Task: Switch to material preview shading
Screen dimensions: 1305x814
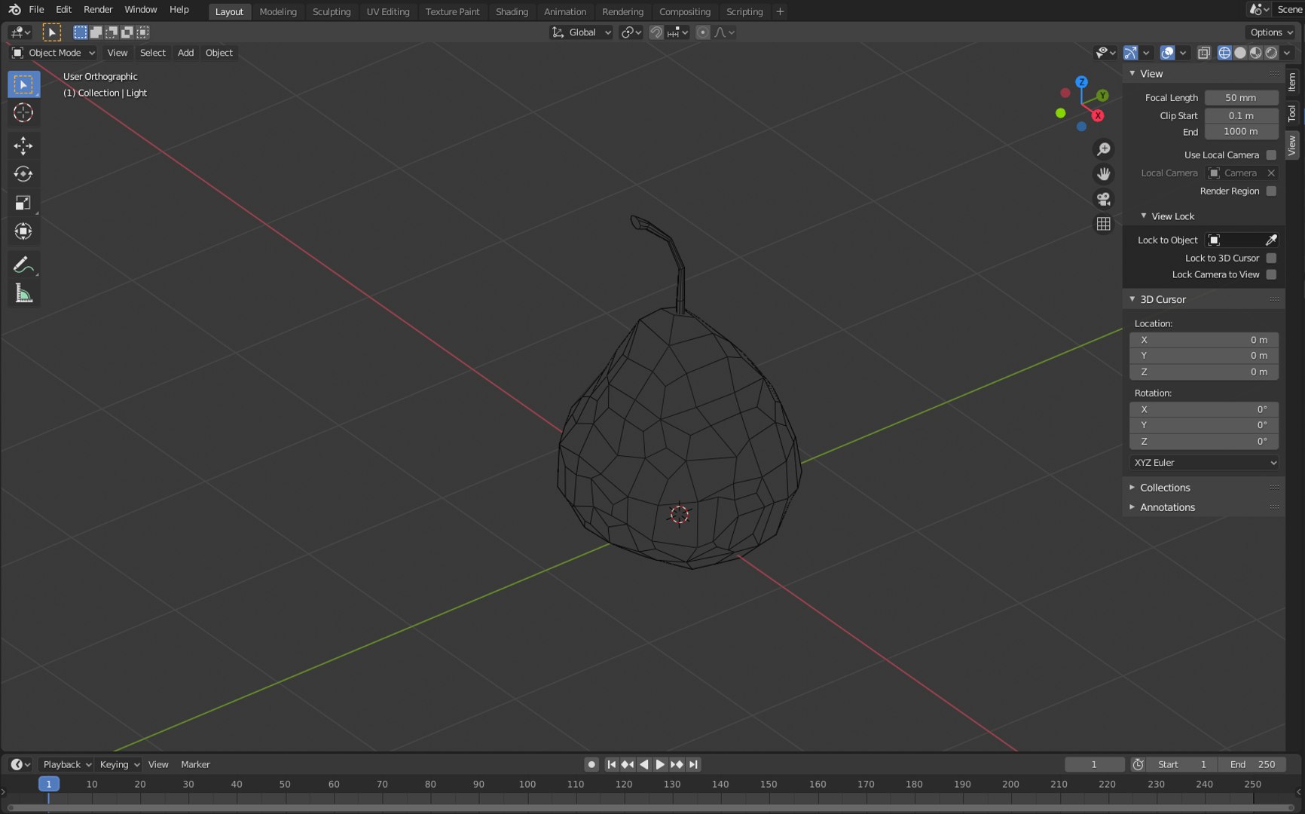Action: click(x=1256, y=53)
